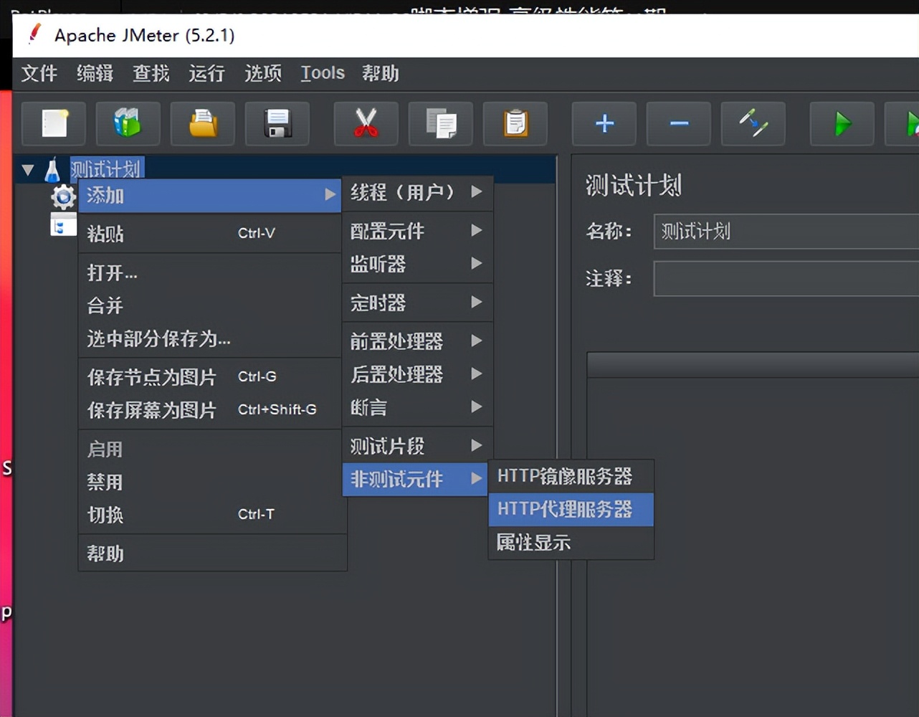Open the 编辑 menu
Screen dimensions: 919x717
coord(95,73)
